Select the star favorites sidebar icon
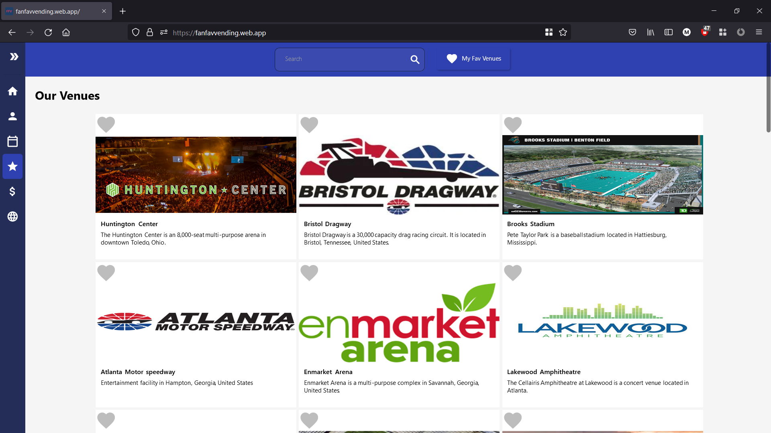 click(x=12, y=166)
